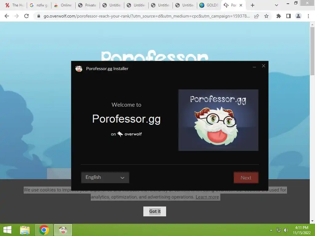The height and width of the screenshot is (236, 315).
Task: Switch to the Online tab
Action: (x=63, y=5)
